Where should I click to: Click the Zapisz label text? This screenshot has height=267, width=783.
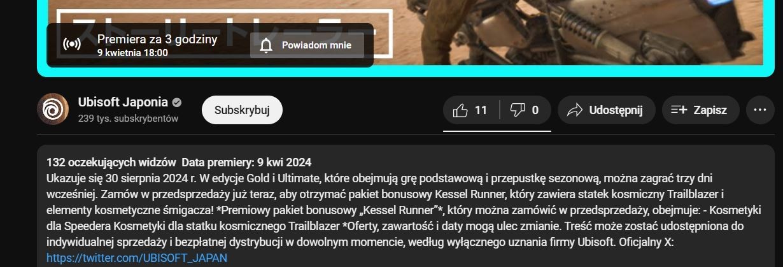710,110
